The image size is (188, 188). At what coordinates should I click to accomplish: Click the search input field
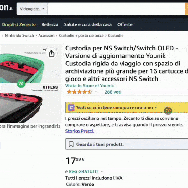click(x=116, y=9)
